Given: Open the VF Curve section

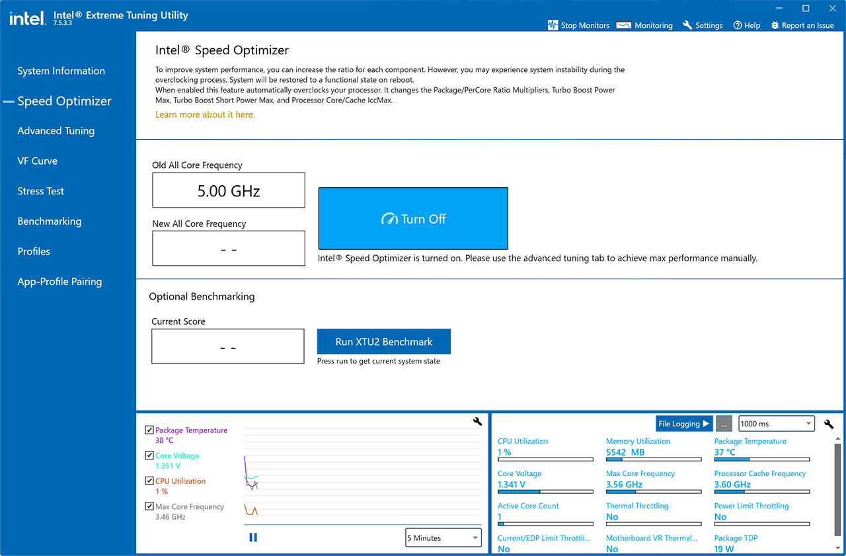Looking at the screenshot, I should click(37, 161).
